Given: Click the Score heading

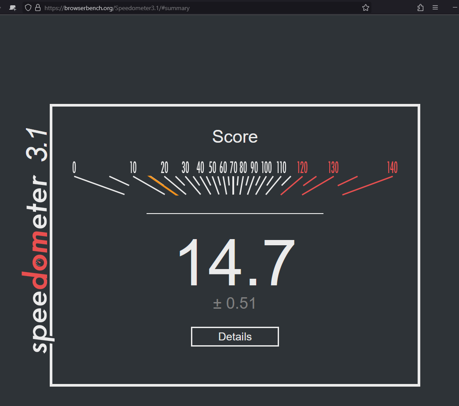Looking at the screenshot, I should point(235,137).
